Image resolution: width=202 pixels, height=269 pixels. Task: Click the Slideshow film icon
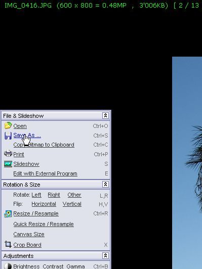[x=8, y=164]
